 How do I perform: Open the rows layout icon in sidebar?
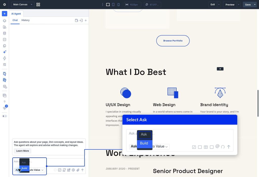pyautogui.click(x=5, y=64)
